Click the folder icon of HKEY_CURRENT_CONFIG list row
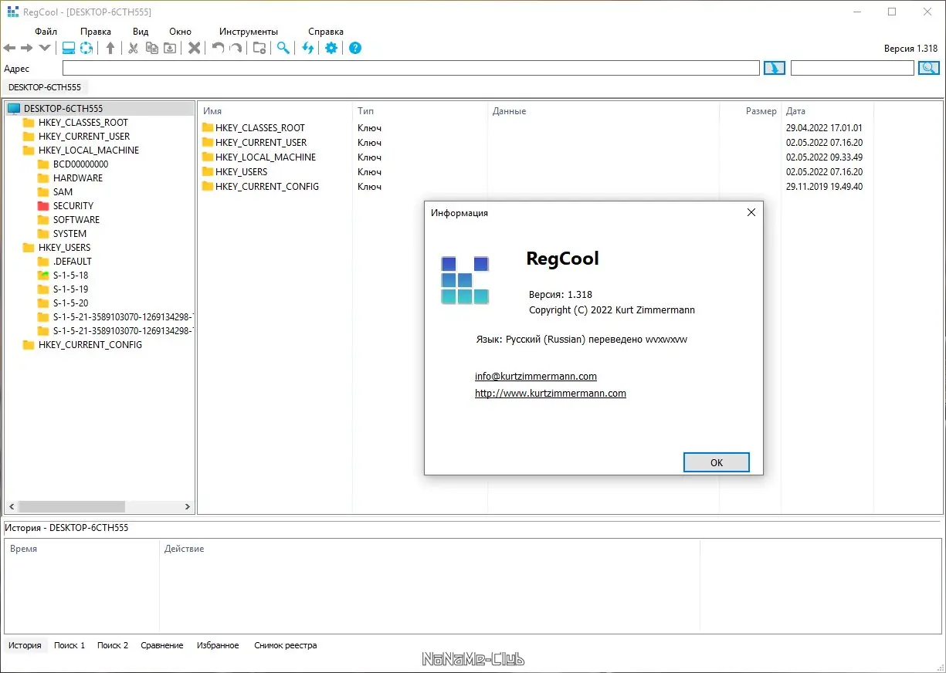 (208, 187)
